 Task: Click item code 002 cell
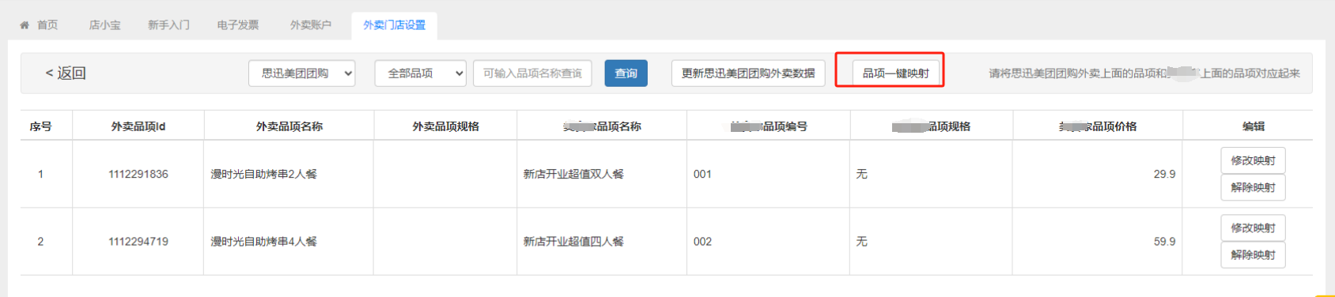point(769,242)
